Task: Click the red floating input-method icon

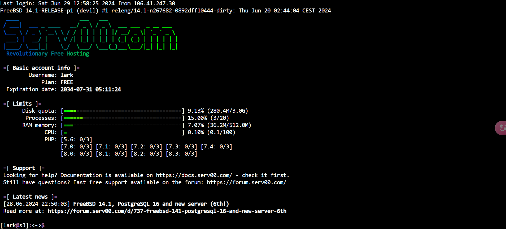Action: 501,128
